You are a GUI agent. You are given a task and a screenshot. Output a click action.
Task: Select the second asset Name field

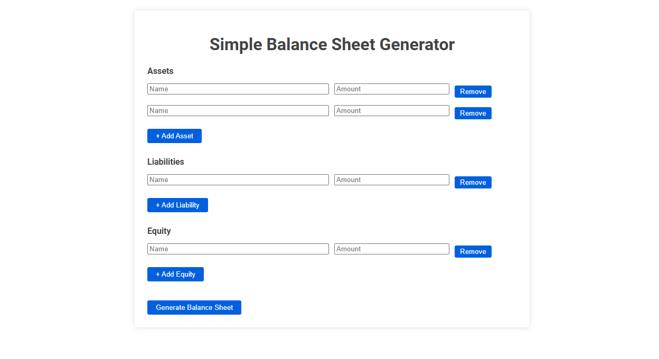238,110
